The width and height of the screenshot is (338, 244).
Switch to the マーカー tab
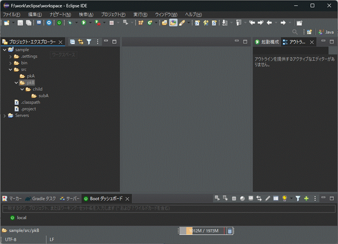click(12, 199)
